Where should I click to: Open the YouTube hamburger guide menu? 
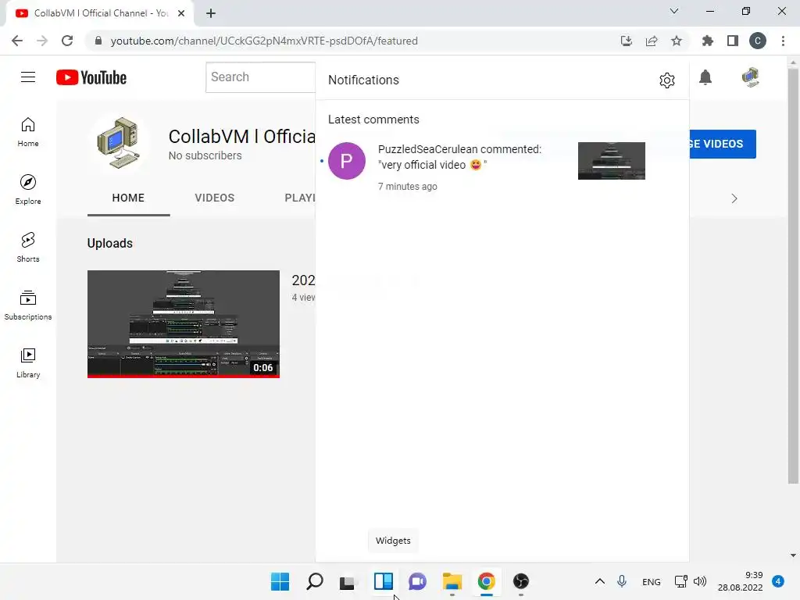[28, 77]
